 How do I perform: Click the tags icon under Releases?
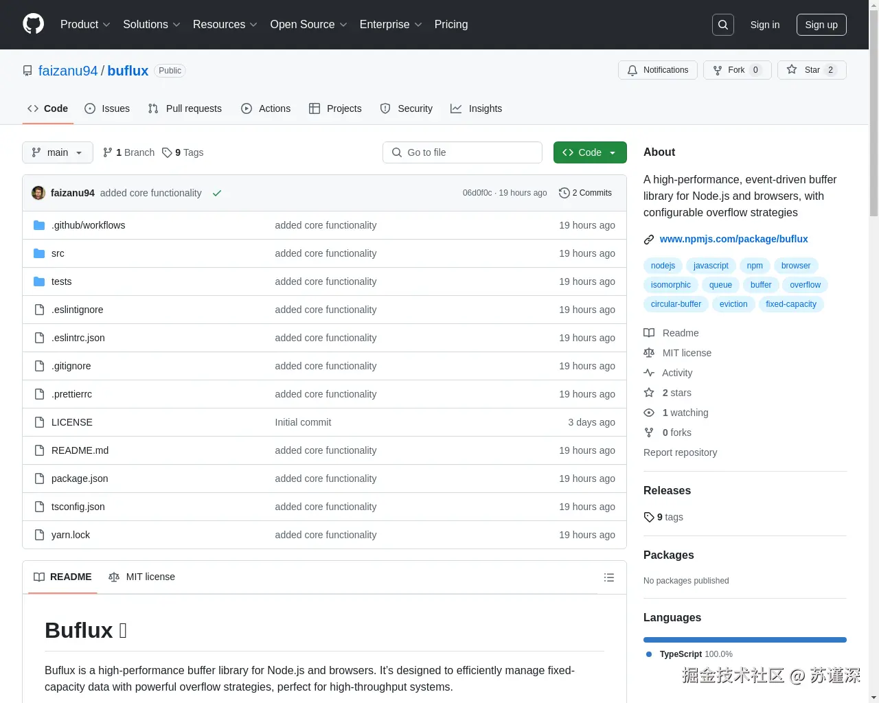pyautogui.click(x=649, y=517)
